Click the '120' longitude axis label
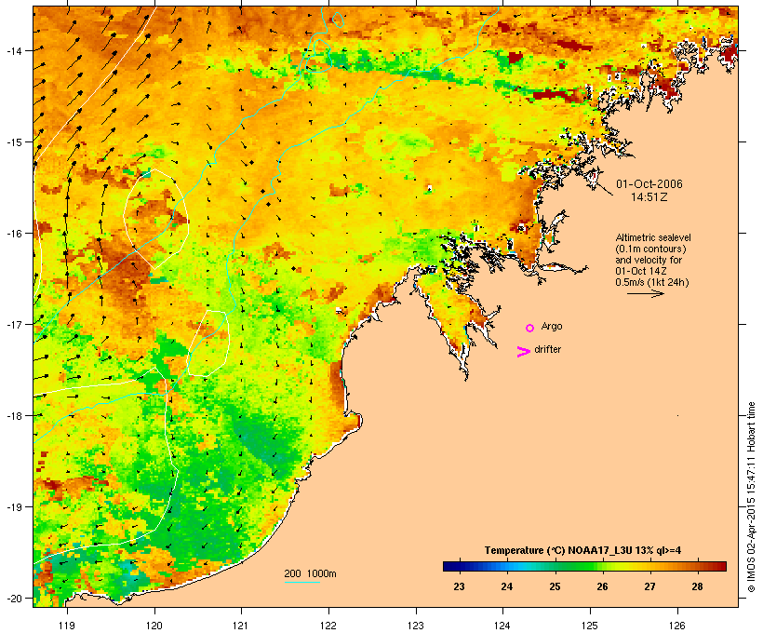The height and width of the screenshot is (633, 763). (x=154, y=626)
